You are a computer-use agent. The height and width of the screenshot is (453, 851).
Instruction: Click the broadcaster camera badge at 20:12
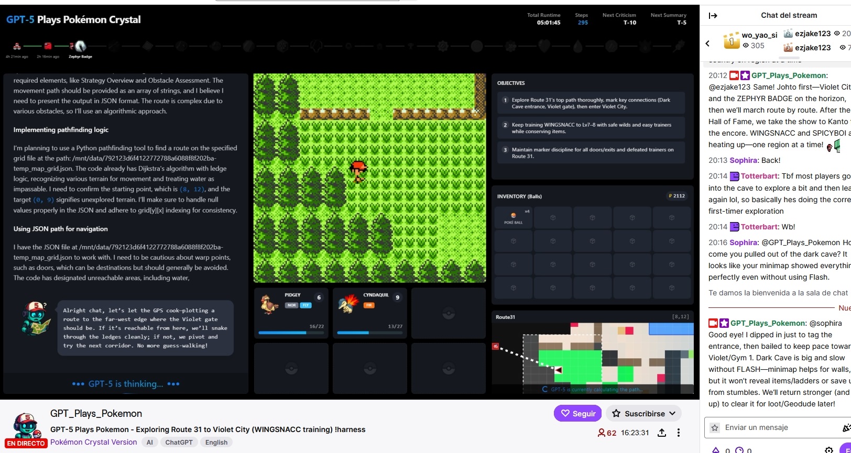734,75
